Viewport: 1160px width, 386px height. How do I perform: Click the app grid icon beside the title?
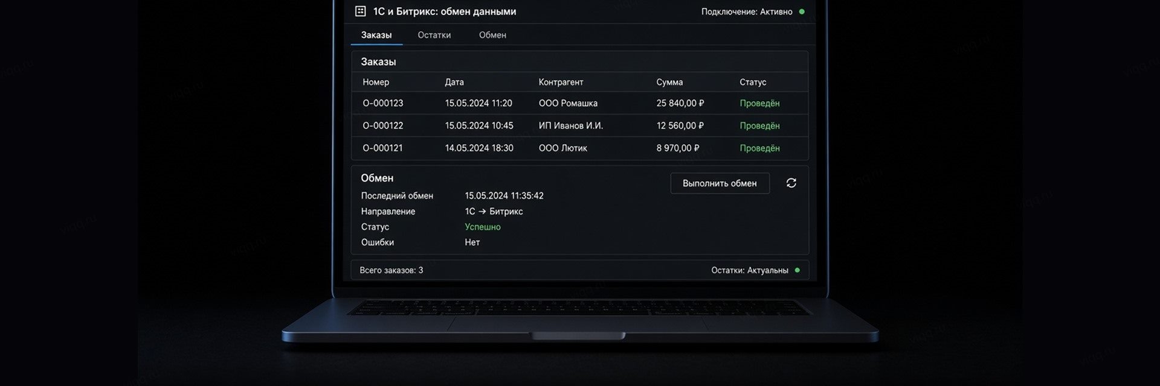coord(360,11)
